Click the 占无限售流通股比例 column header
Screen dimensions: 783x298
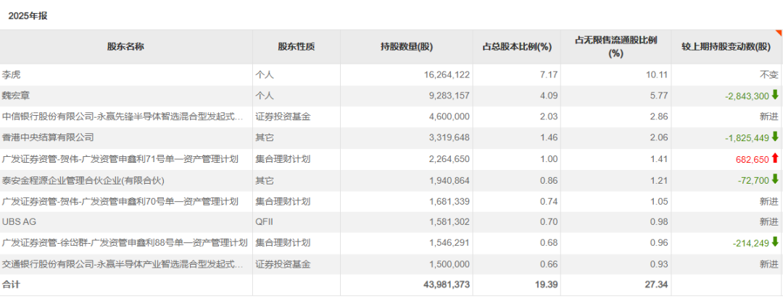616,47
